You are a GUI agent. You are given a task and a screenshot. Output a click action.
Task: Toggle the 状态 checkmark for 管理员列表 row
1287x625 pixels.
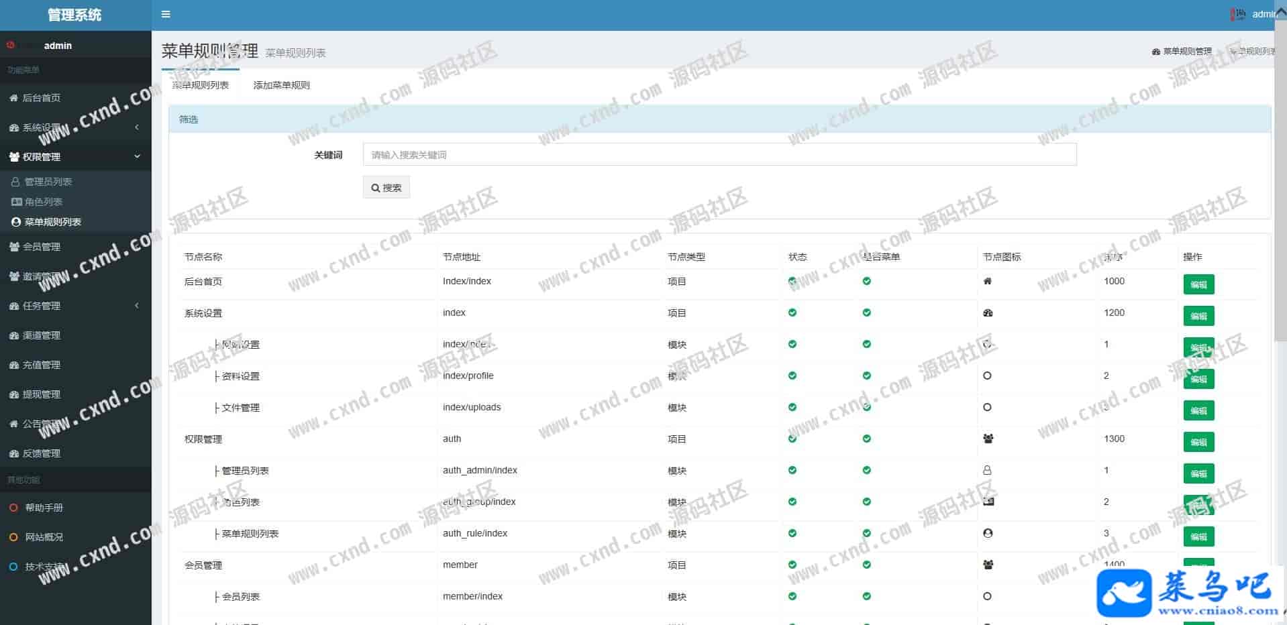click(x=792, y=470)
